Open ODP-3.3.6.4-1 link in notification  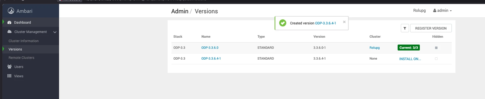pyautogui.click(x=325, y=23)
